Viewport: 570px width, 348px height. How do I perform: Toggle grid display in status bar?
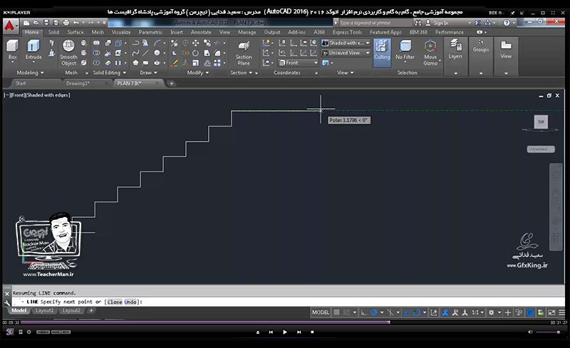tap(336, 312)
